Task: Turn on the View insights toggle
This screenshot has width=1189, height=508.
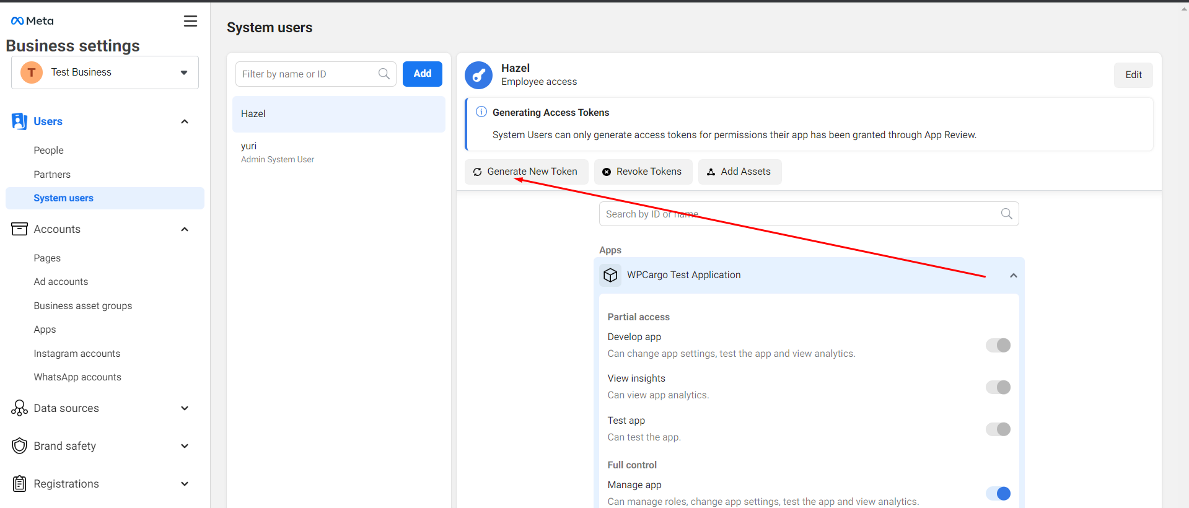Action: pos(998,387)
